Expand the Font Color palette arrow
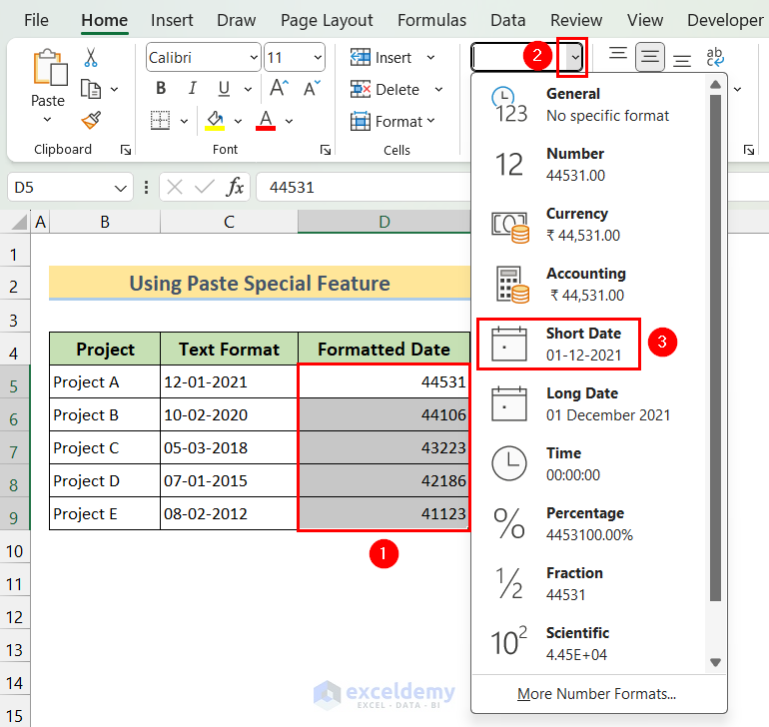 pyautogui.click(x=289, y=121)
